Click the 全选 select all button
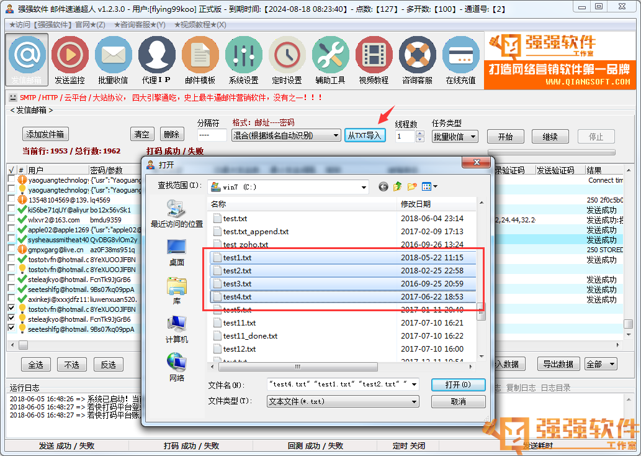Image resolution: width=641 pixels, height=456 pixels. tap(36, 364)
